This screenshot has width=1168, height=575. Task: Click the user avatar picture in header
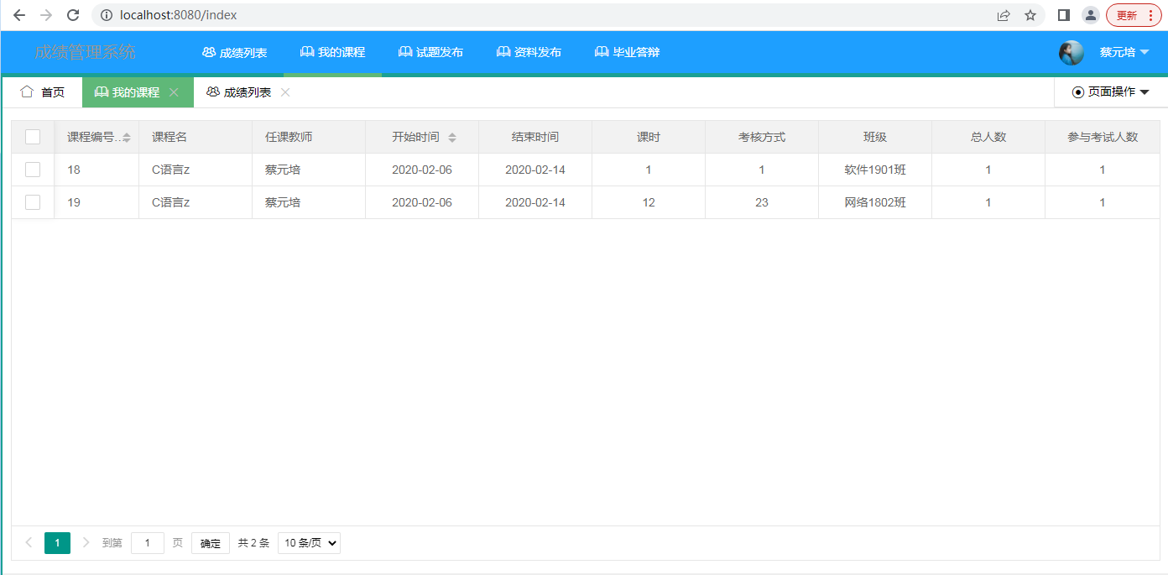click(1071, 53)
